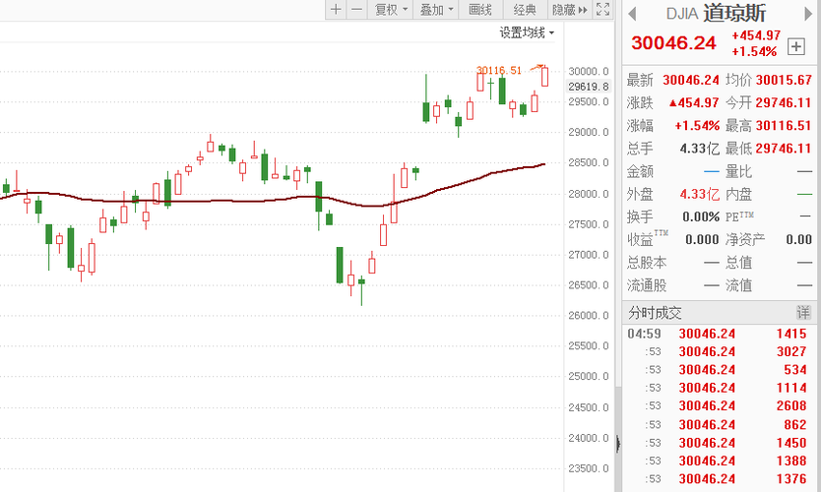
Task: Select the 画线 drawing tool
Action: click(x=480, y=10)
